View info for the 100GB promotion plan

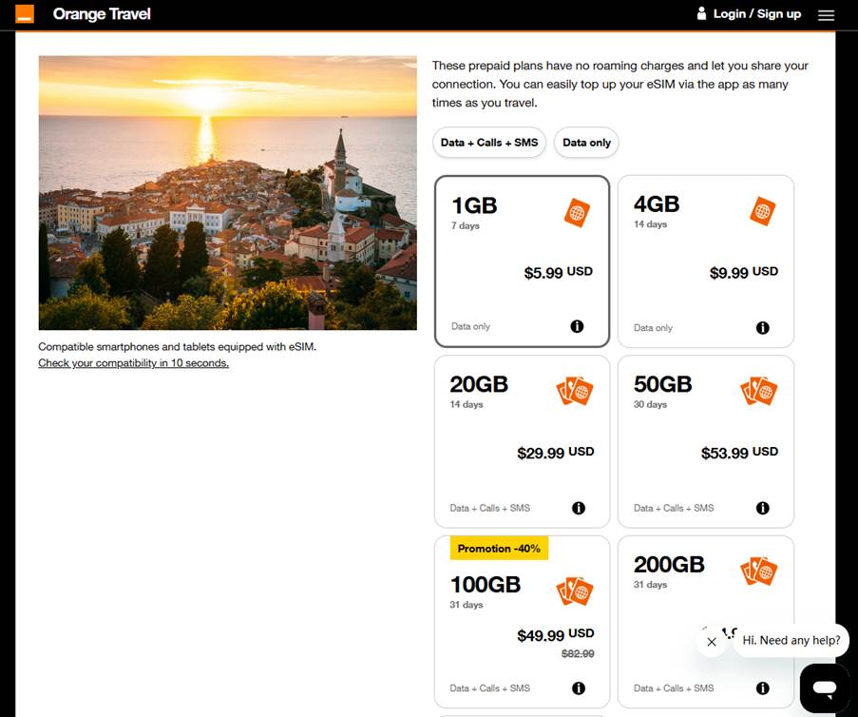coord(579,688)
